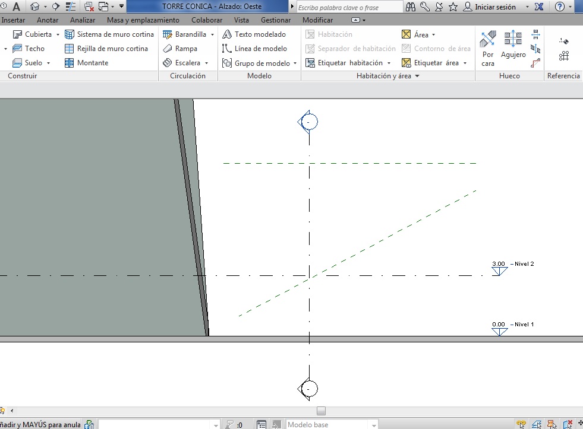This screenshot has height=429, width=583.
Task: Expand the Habitación y área panel
Action: coord(417,77)
